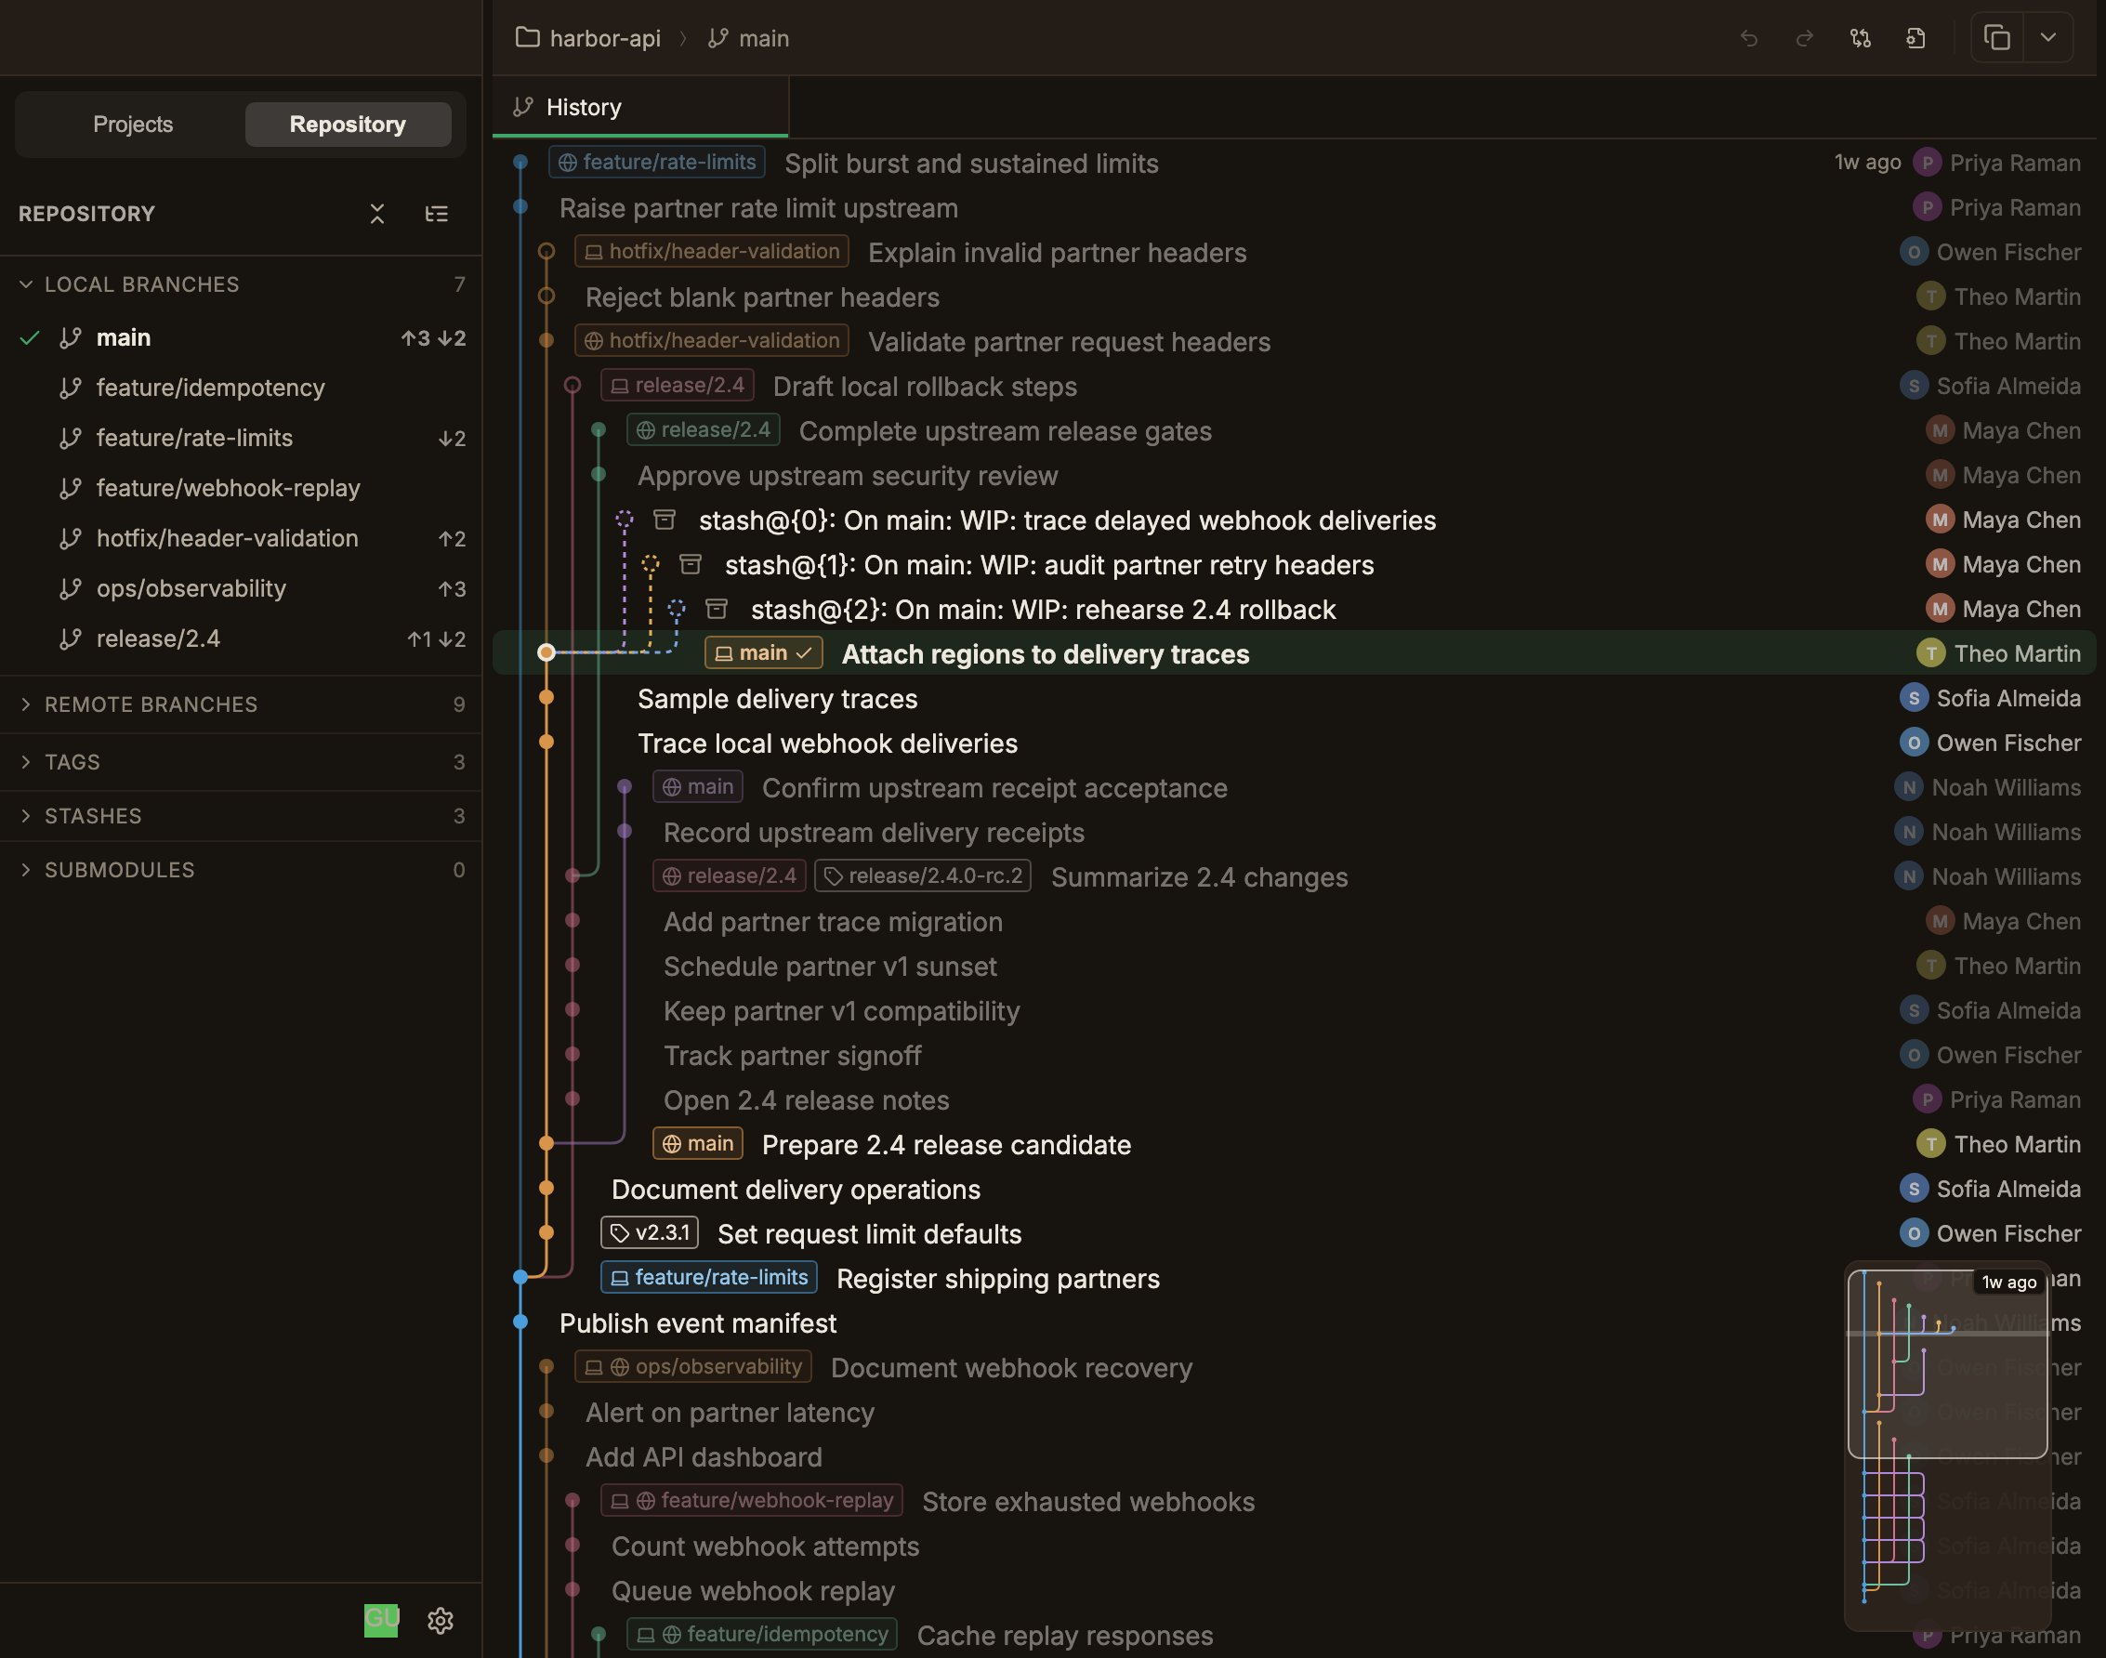The image size is (2106, 1658).
Task: Click Theo Martin avatar on Attach regions row
Action: click(x=1930, y=654)
